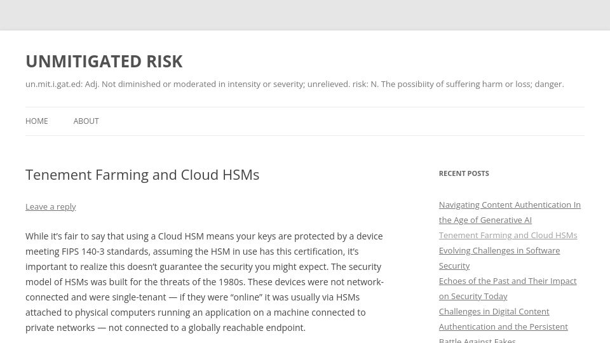Open Navigating Content Authentication recent post
This screenshot has height=343, width=610.
click(x=510, y=212)
